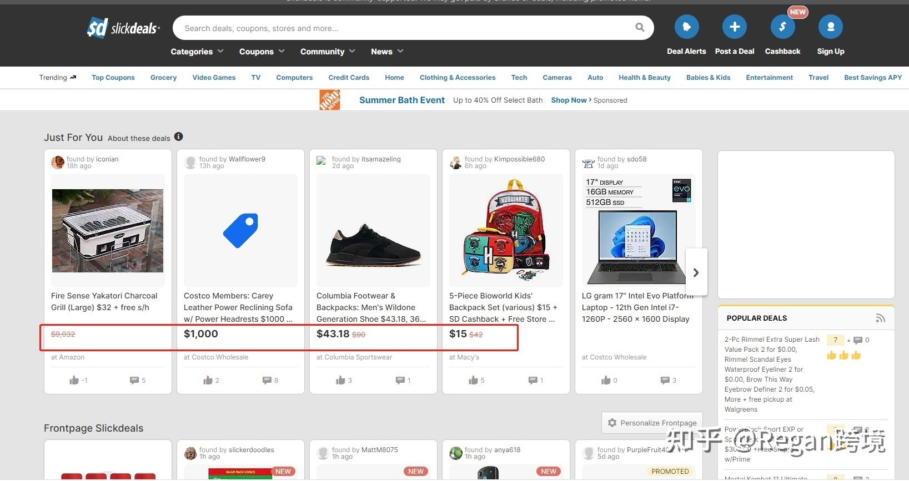This screenshot has width=909, height=481.
Task: Click the Sign Up user icon
Action: click(x=830, y=27)
